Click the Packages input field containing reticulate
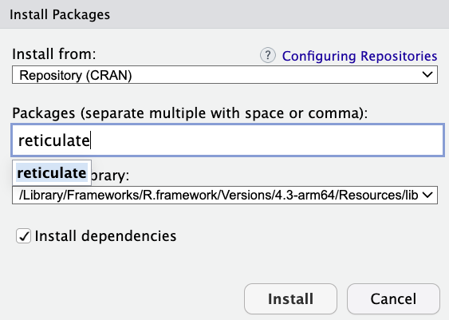The height and width of the screenshot is (320, 449). pyautogui.click(x=228, y=140)
